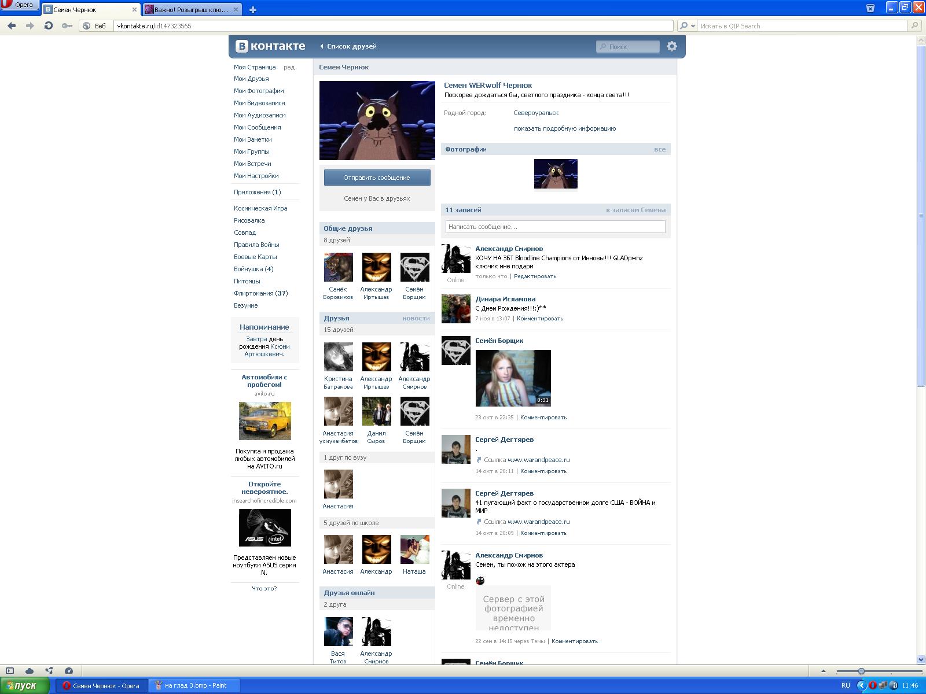926x694 pixels.
Task: Toggle the Opera side panel button
Action: coord(10,671)
